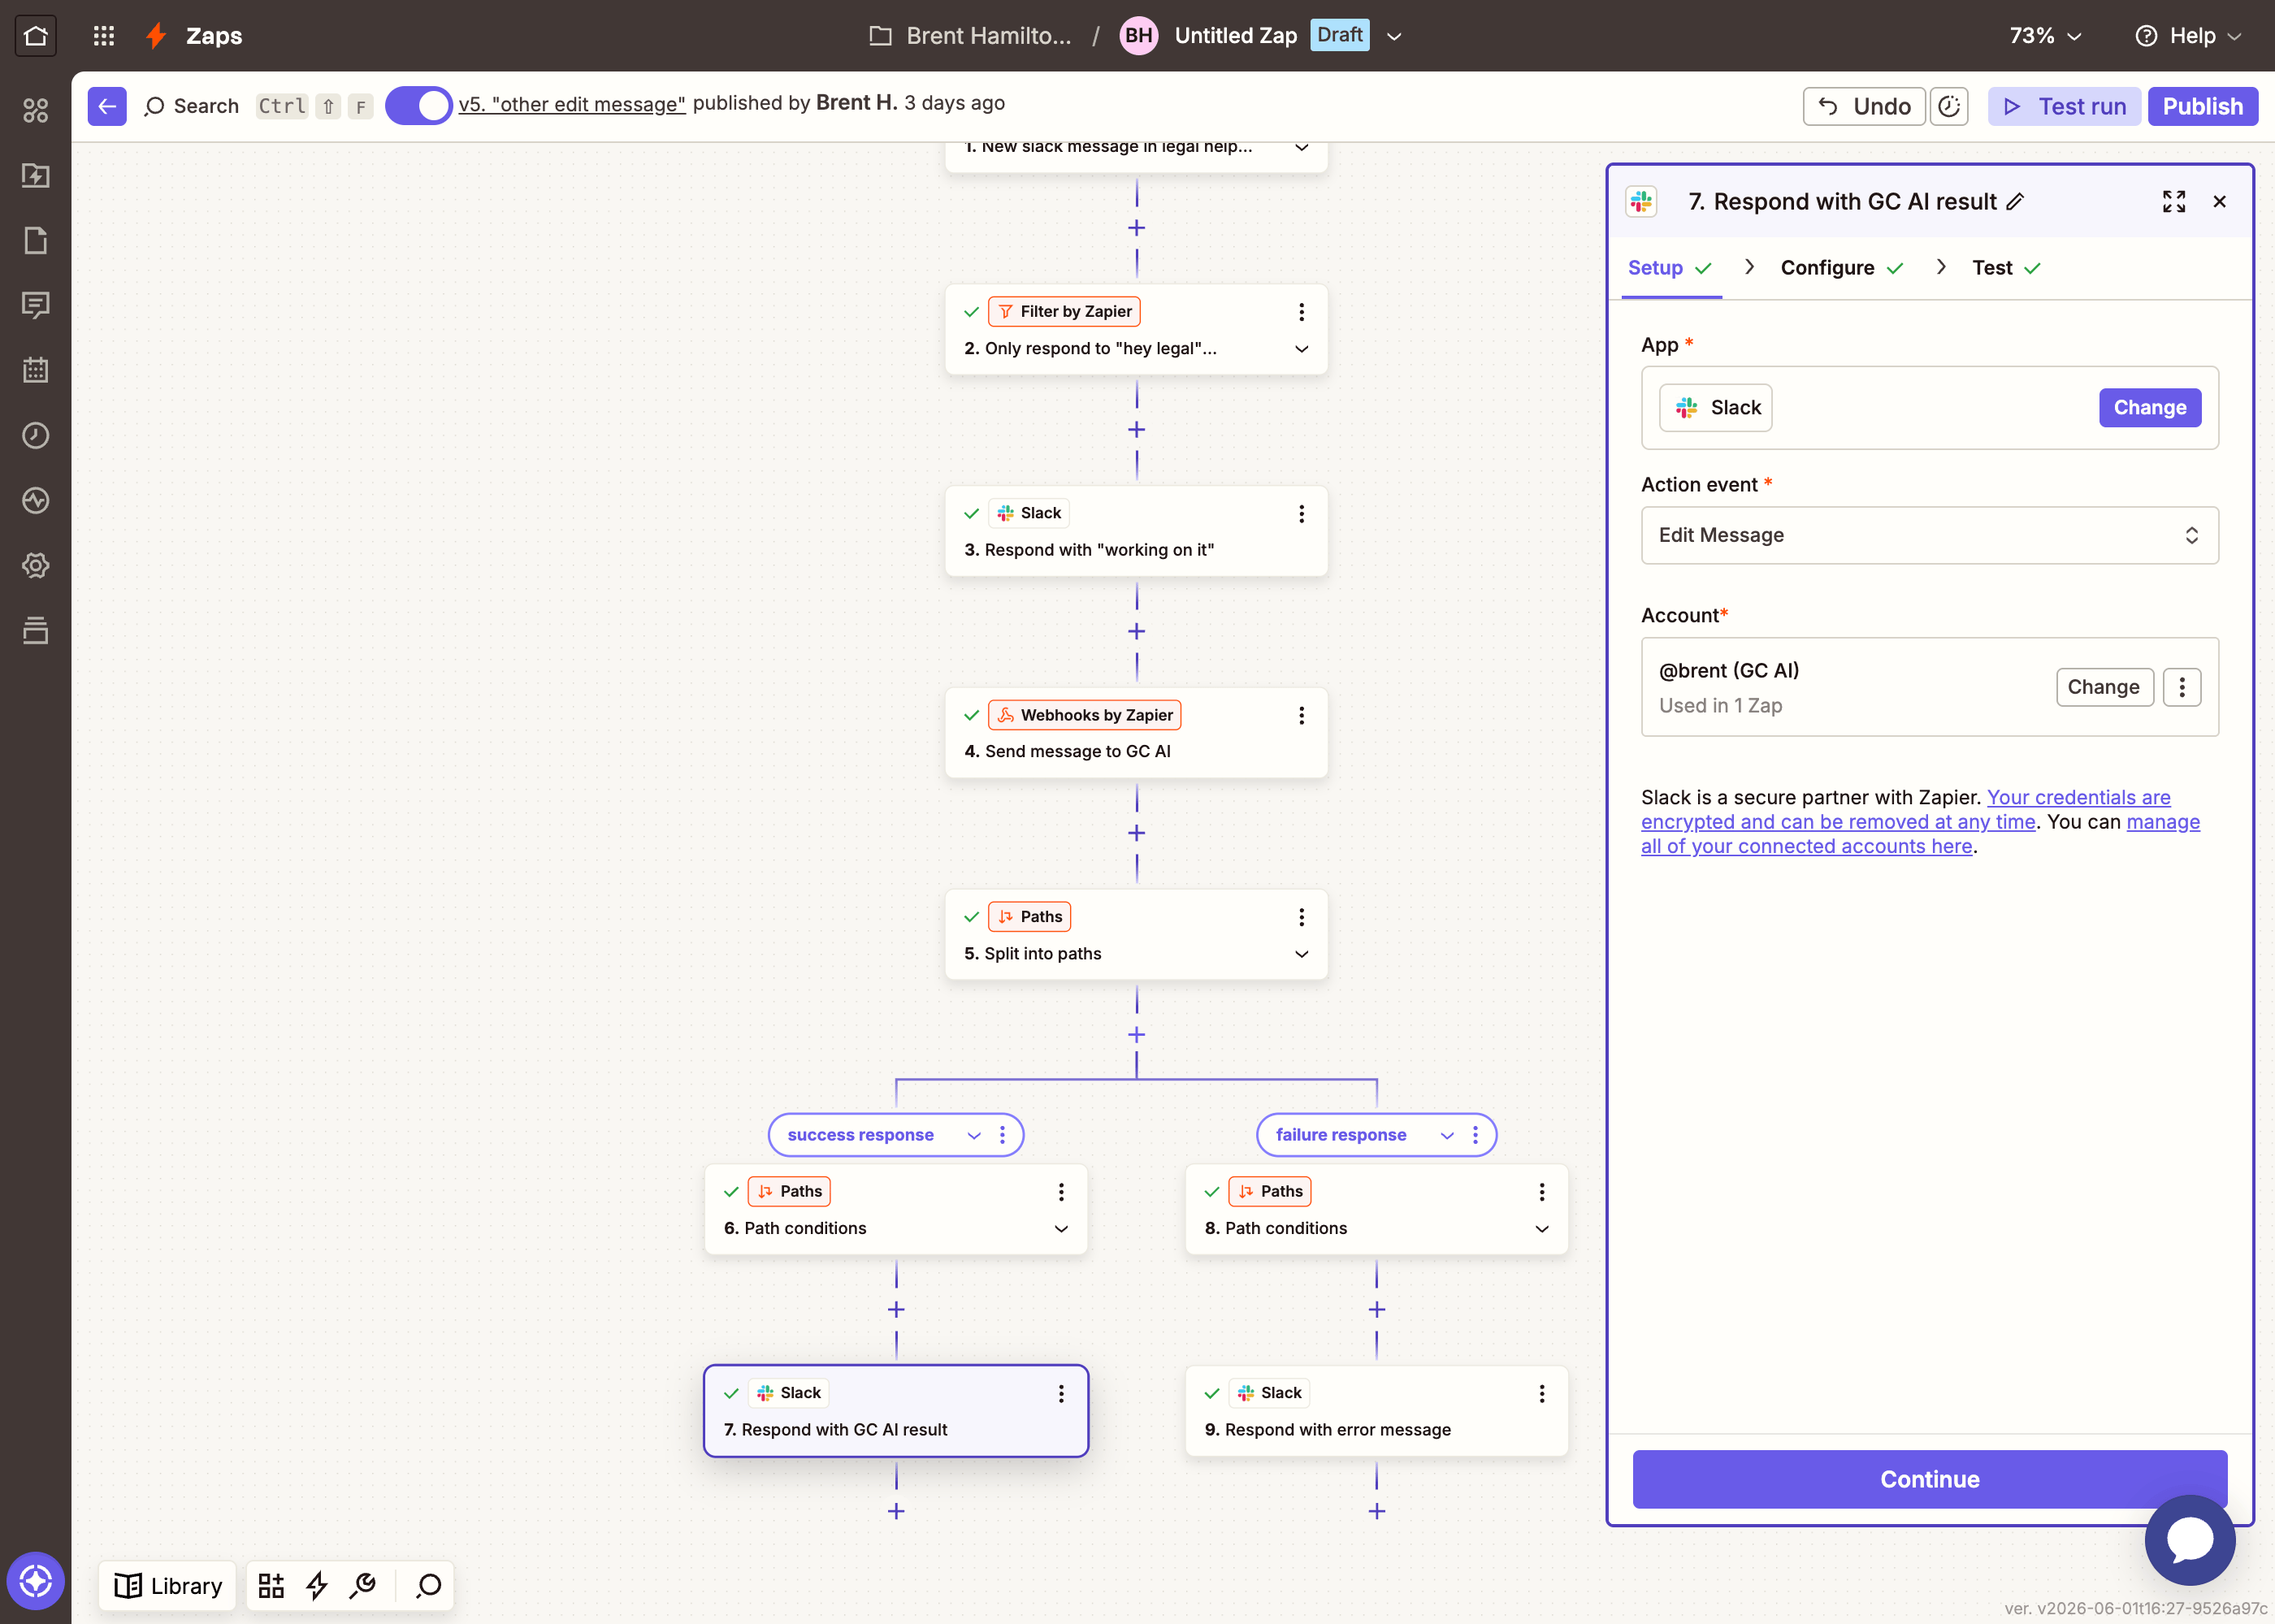This screenshot has height=1624, width=2275.
Task: Open the apps grid menu
Action: click(104, 36)
